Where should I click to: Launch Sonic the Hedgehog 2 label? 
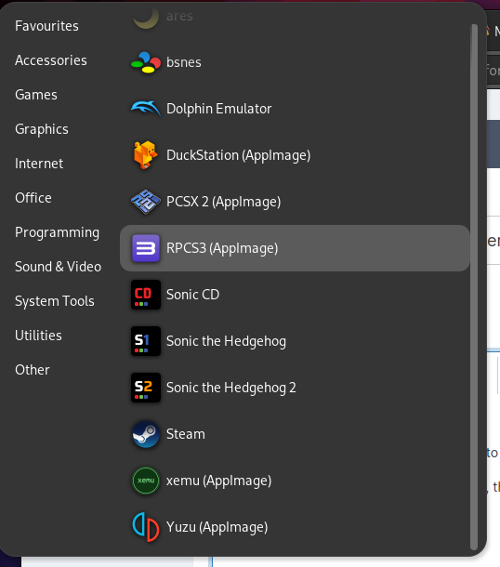pyautogui.click(x=231, y=388)
